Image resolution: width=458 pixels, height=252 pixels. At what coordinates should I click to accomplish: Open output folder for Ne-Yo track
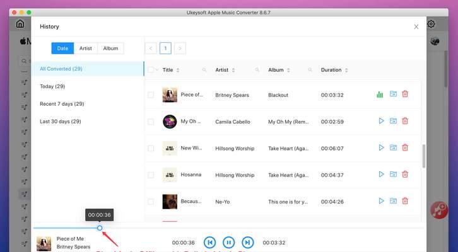tap(393, 201)
